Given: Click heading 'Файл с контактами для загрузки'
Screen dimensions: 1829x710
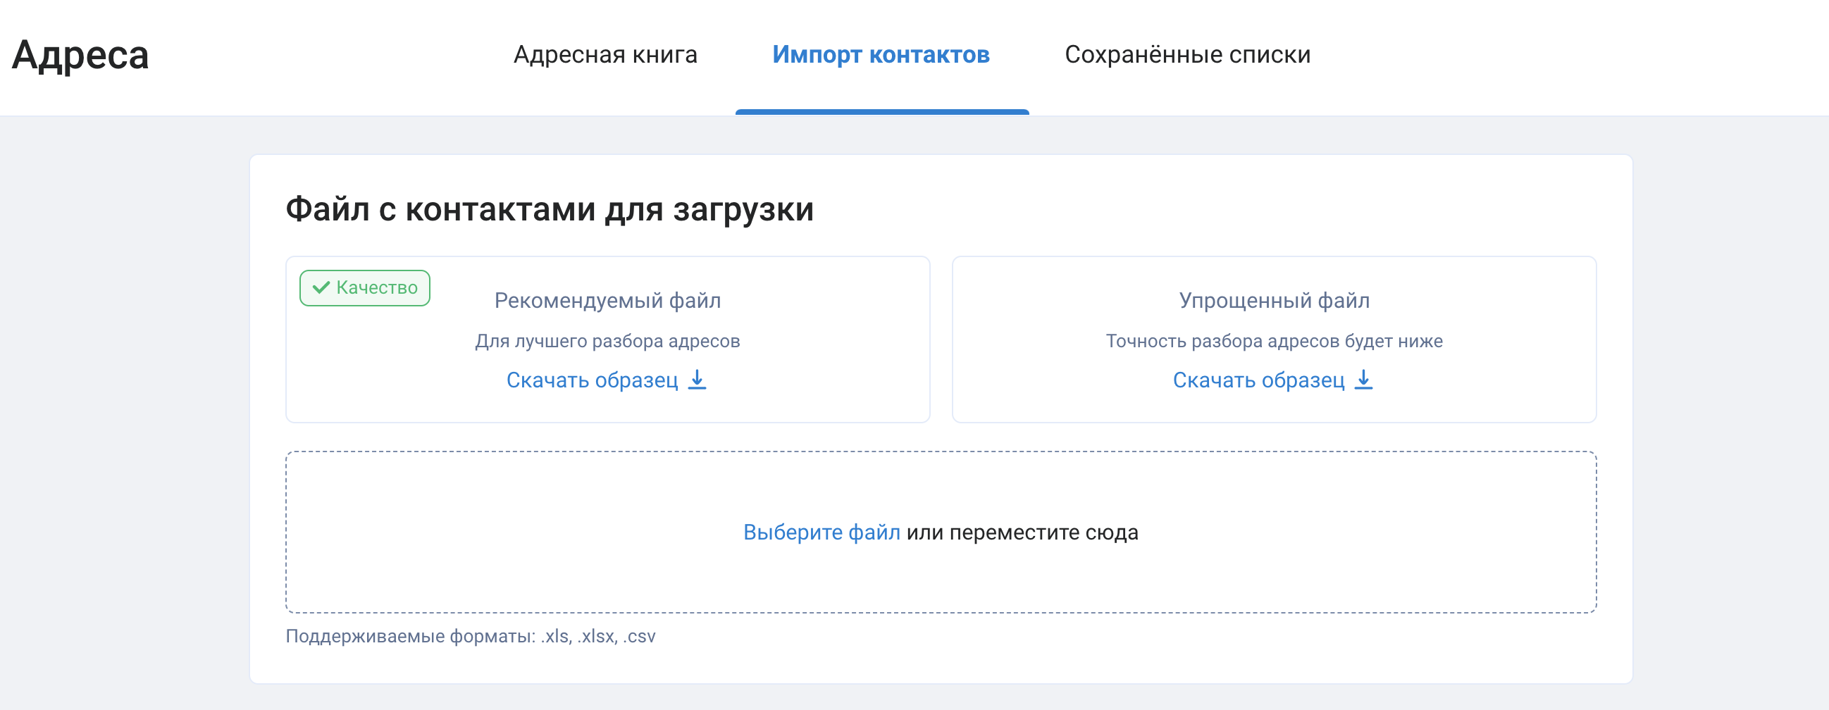Looking at the screenshot, I should 550,209.
